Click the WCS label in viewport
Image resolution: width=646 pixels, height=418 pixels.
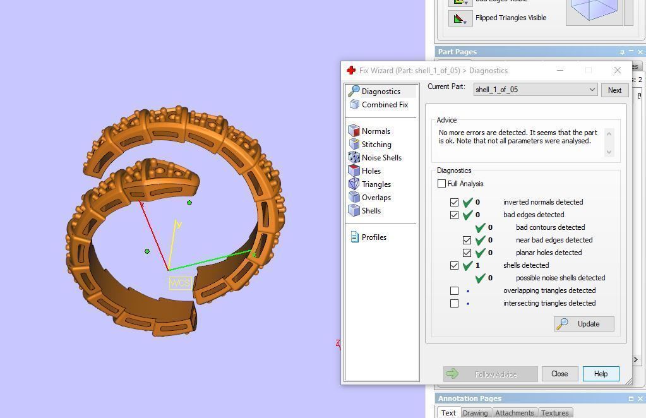click(180, 283)
